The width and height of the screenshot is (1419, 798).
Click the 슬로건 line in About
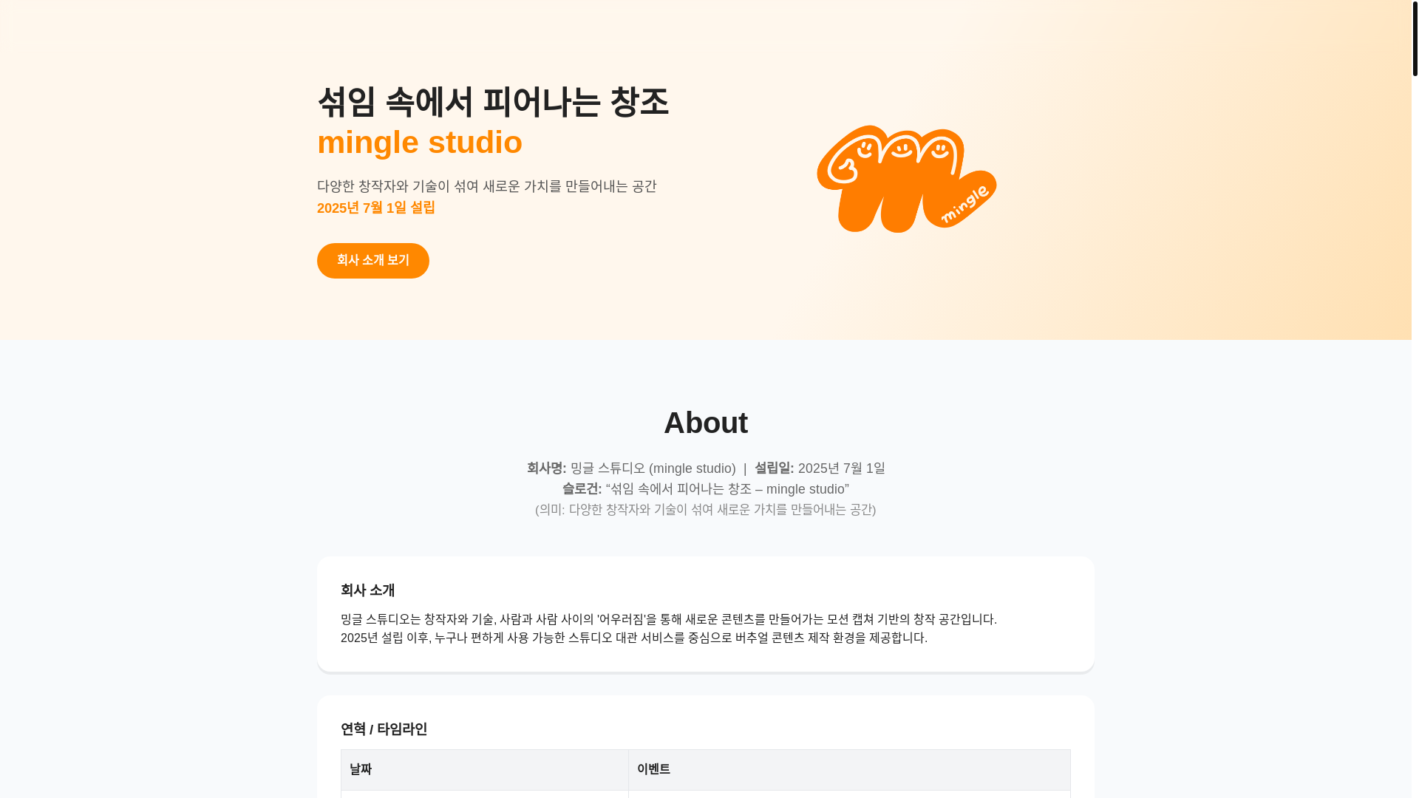705,489
